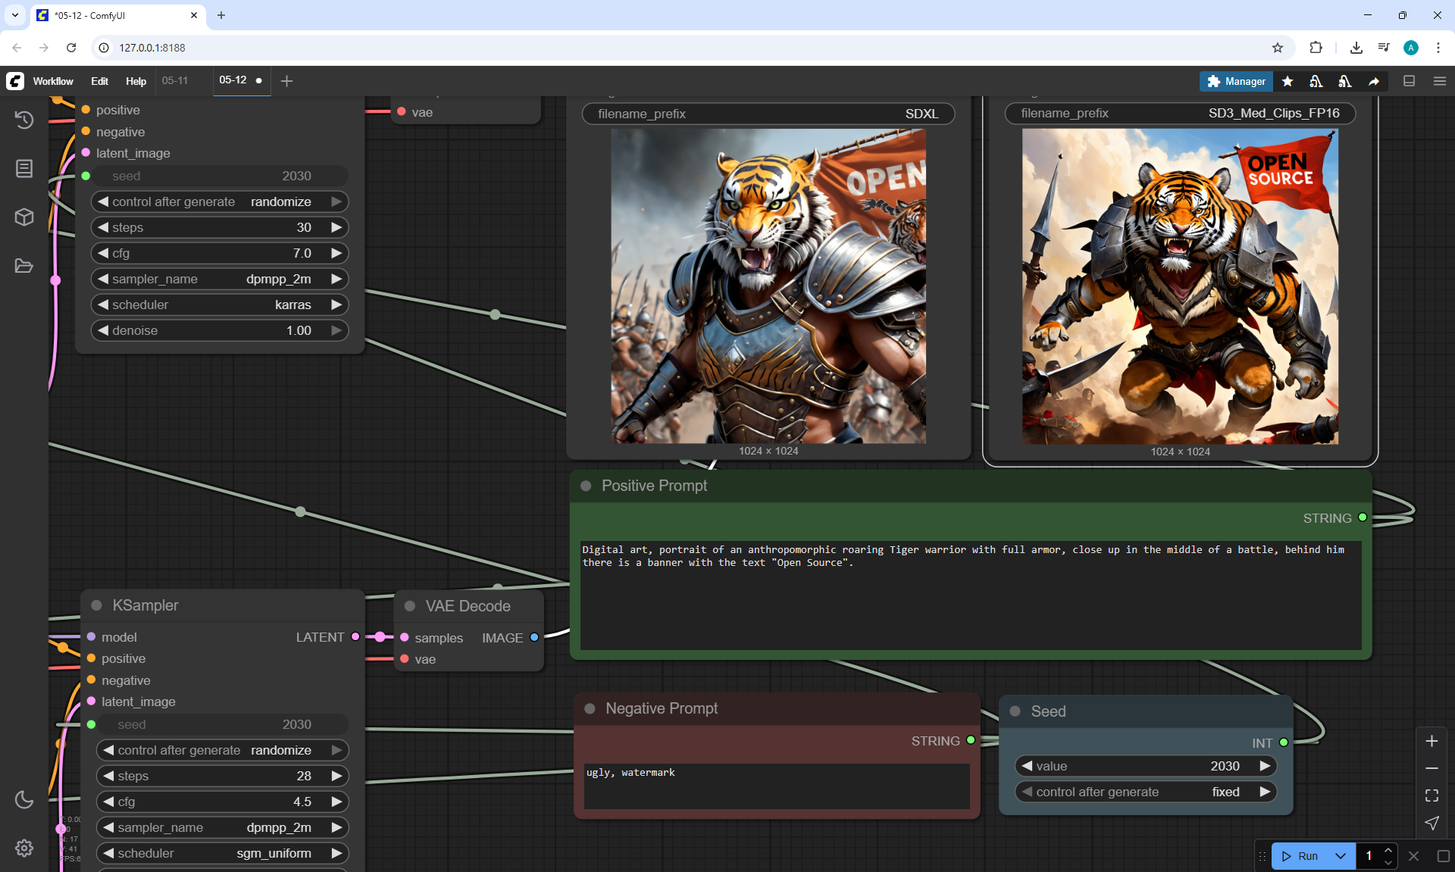This screenshot has height=872, width=1455.
Task: Click the share arrow icon in top bar
Action: tap(1374, 81)
